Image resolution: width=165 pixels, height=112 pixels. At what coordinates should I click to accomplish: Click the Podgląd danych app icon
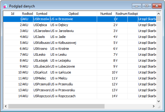[5, 6]
